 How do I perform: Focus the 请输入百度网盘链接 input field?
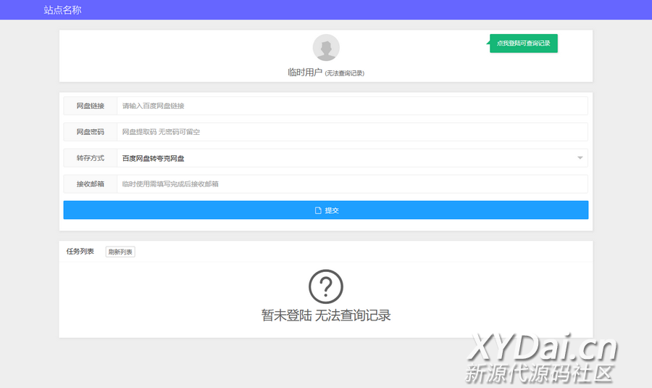pos(351,106)
